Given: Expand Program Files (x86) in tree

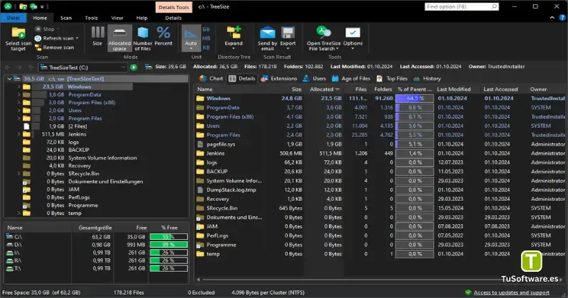Looking at the screenshot, I should [18, 102].
